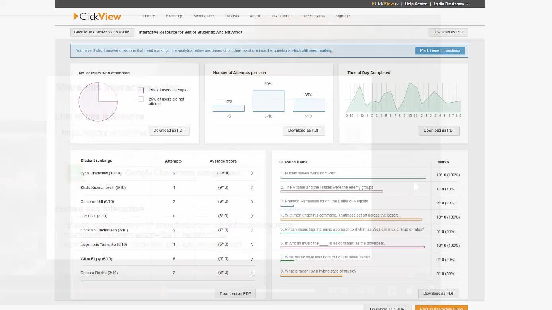552x310 pixels.
Task: Click the >10 attempts bar
Action: click(x=309, y=105)
